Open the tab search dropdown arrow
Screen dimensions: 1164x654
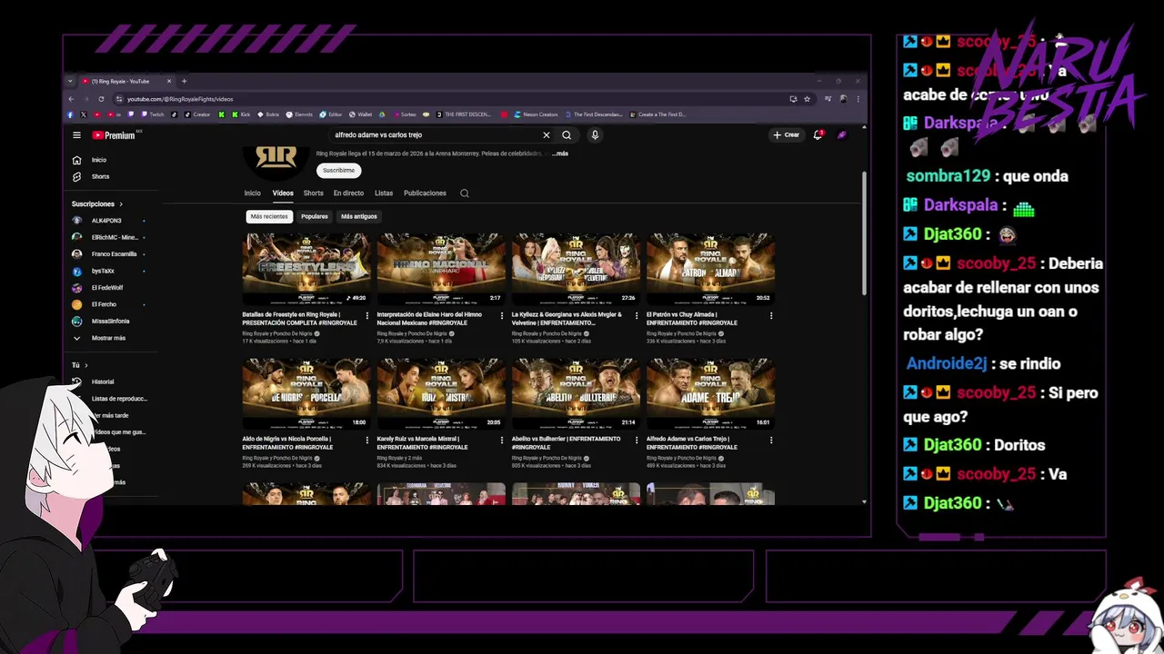pyautogui.click(x=70, y=81)
